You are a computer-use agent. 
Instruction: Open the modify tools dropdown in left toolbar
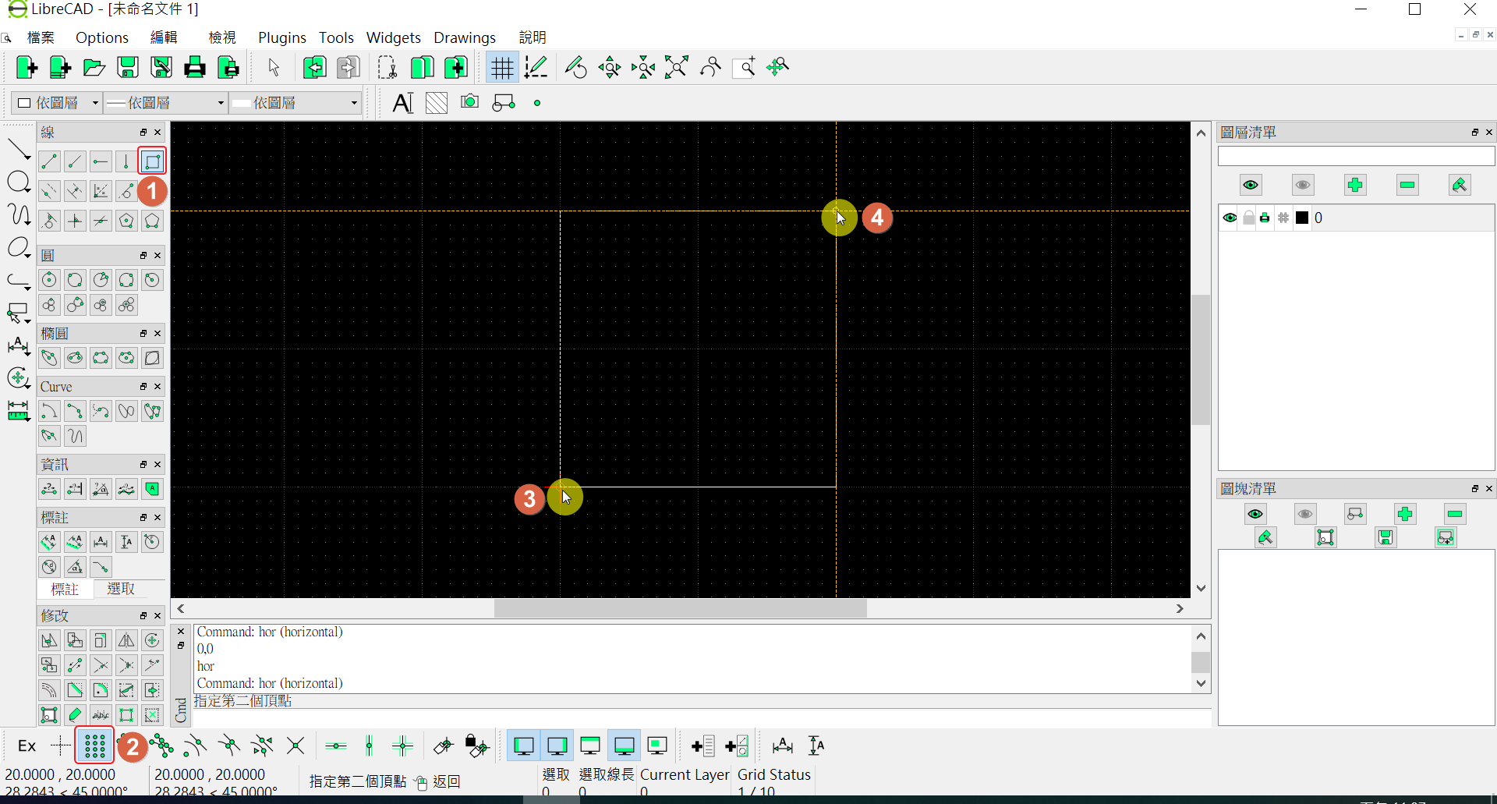[x=19, y=378]
